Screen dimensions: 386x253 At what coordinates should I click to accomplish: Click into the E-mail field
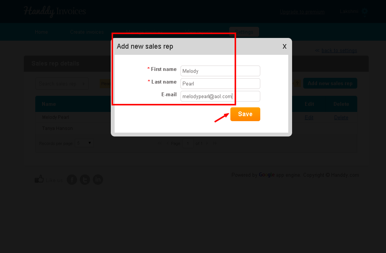(x=220, y=96)
